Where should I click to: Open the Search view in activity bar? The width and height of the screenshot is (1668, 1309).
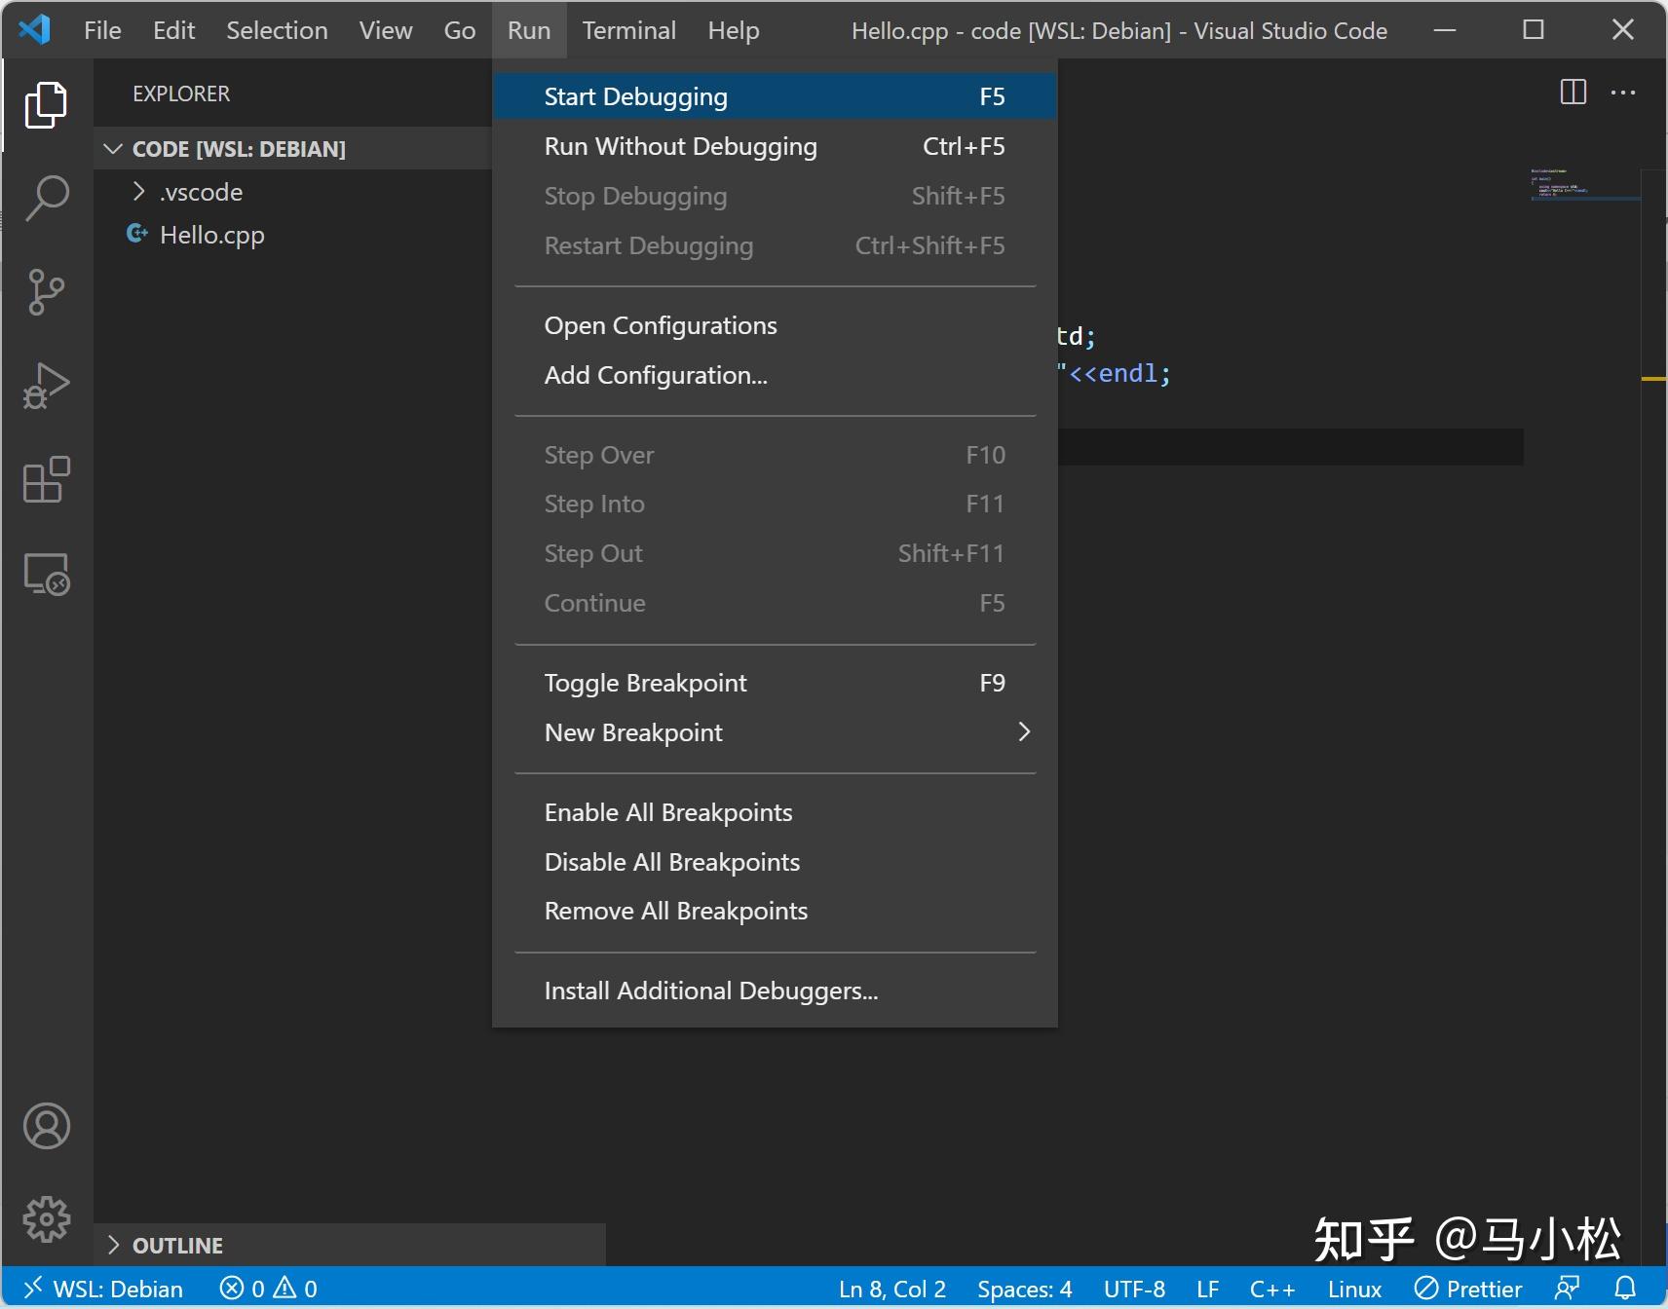point(46,199)
